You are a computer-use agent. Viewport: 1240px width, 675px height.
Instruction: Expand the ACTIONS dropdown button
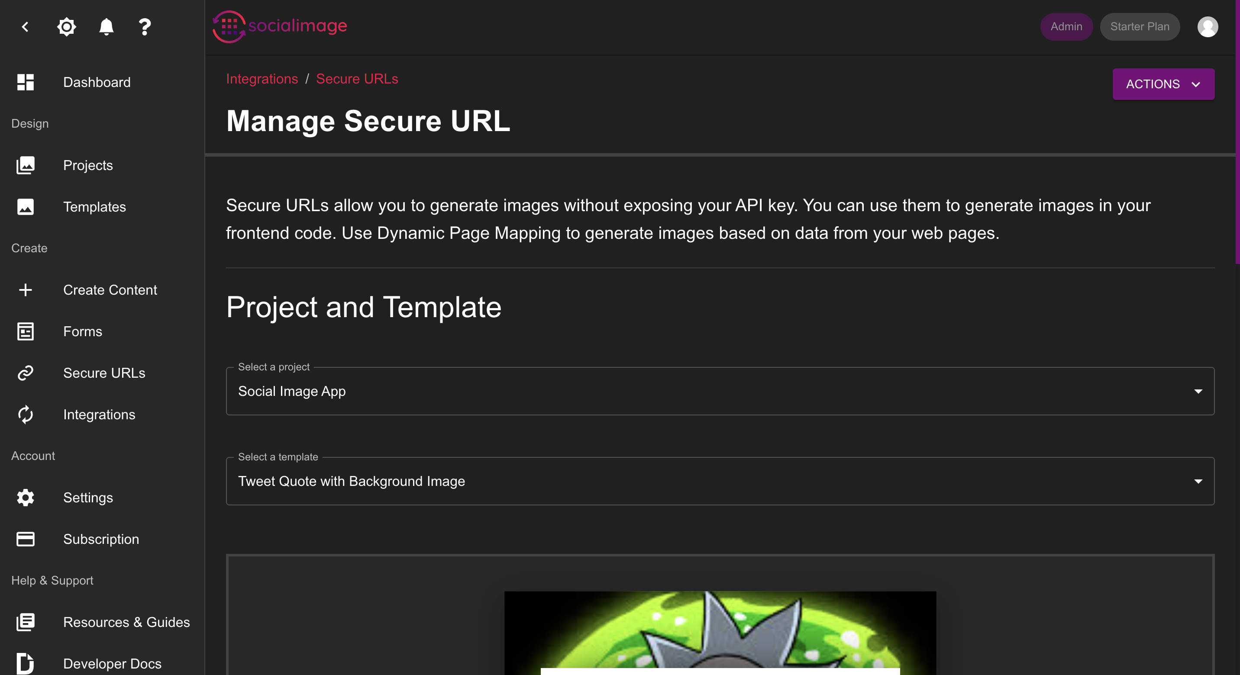1163,84
